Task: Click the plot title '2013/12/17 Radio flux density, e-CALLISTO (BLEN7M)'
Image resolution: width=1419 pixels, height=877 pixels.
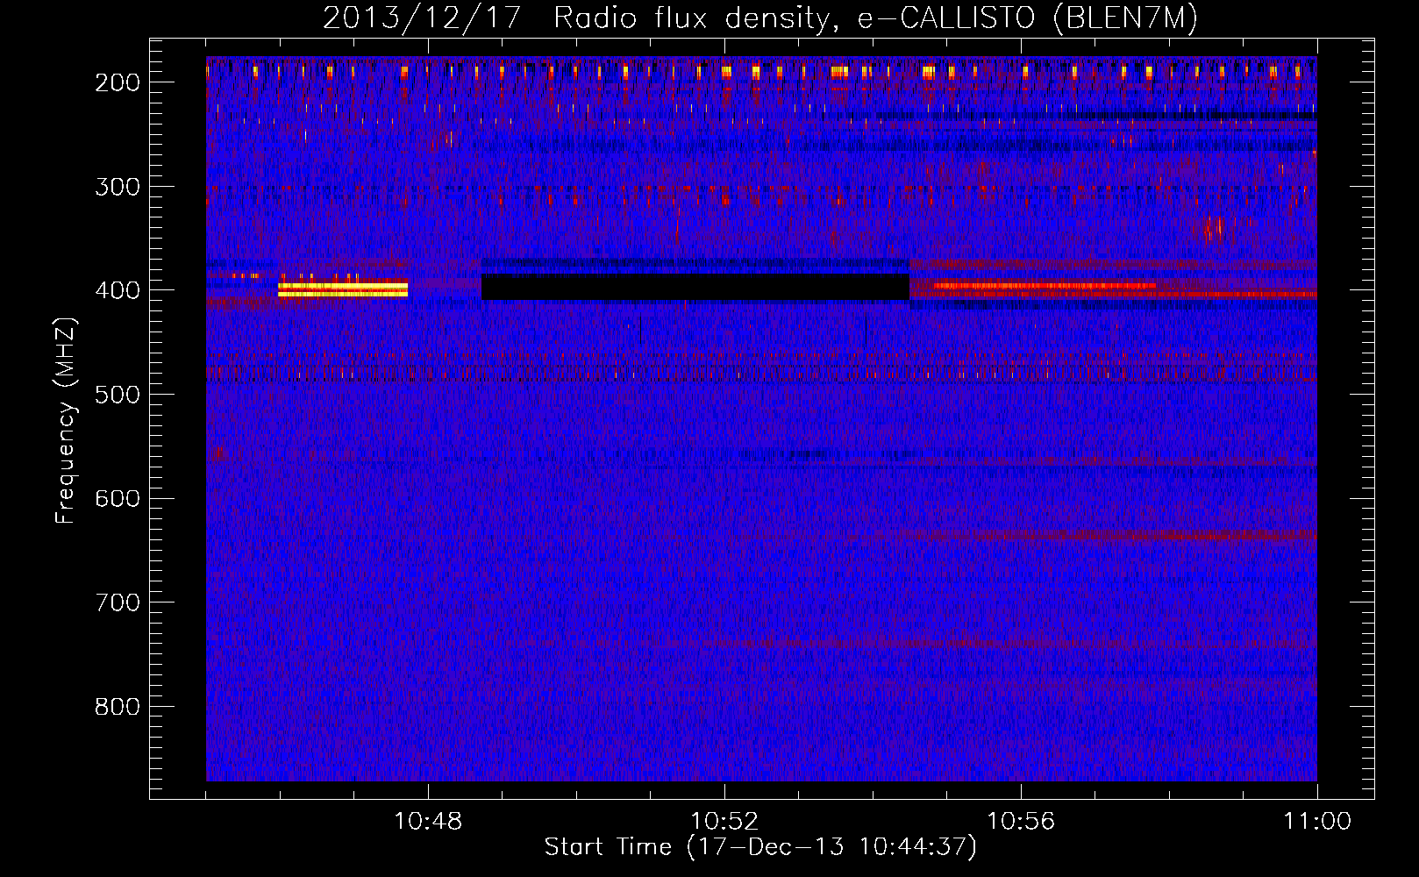Action: click(x=760, y=18)
